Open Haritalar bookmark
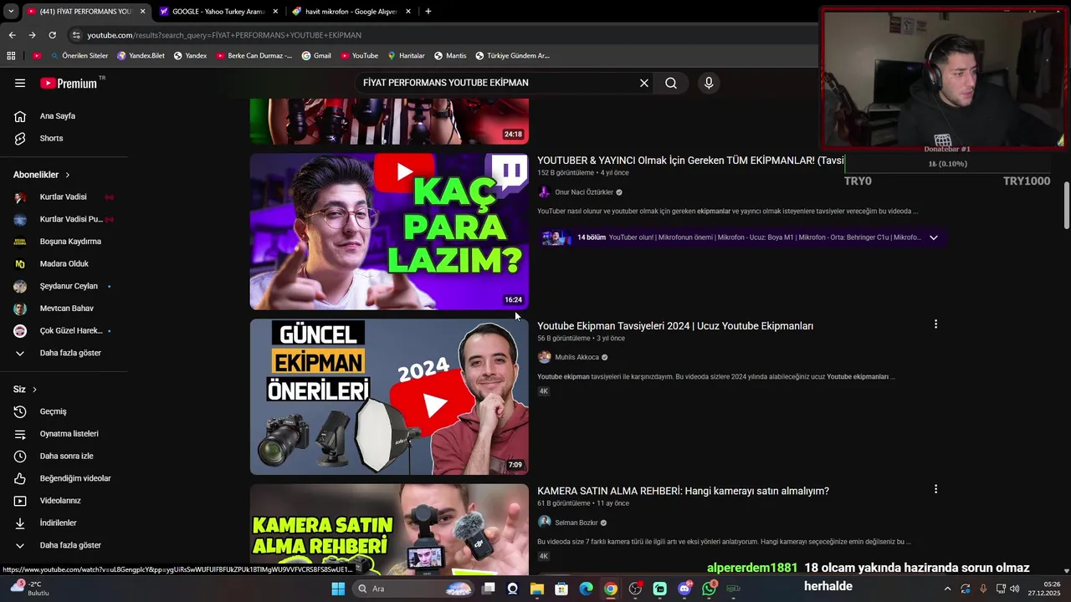 point(406,56)
